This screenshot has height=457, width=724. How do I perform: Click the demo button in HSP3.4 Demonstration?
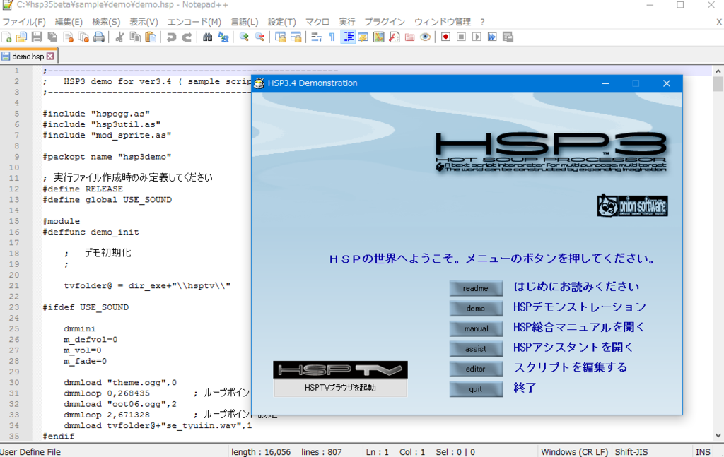click(476, 309)
